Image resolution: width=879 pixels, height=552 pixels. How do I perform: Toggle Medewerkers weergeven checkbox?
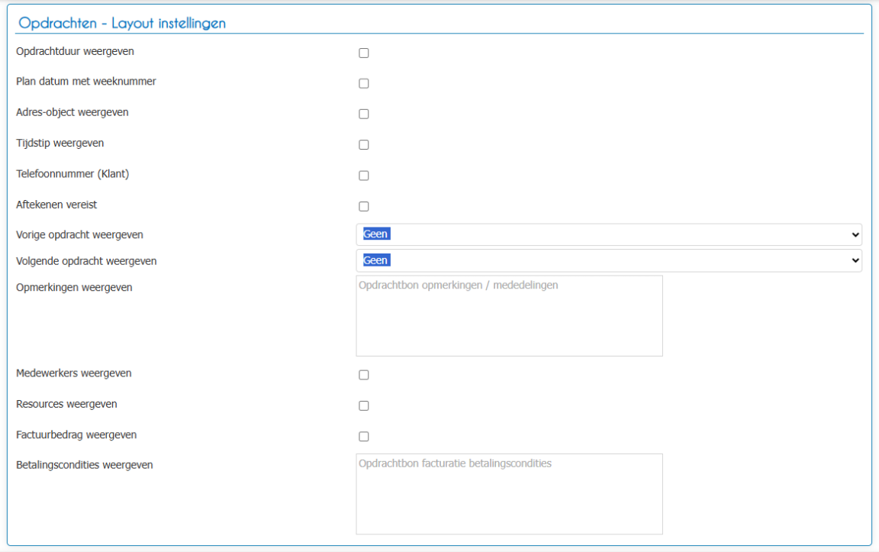click(x=364, y=375)
